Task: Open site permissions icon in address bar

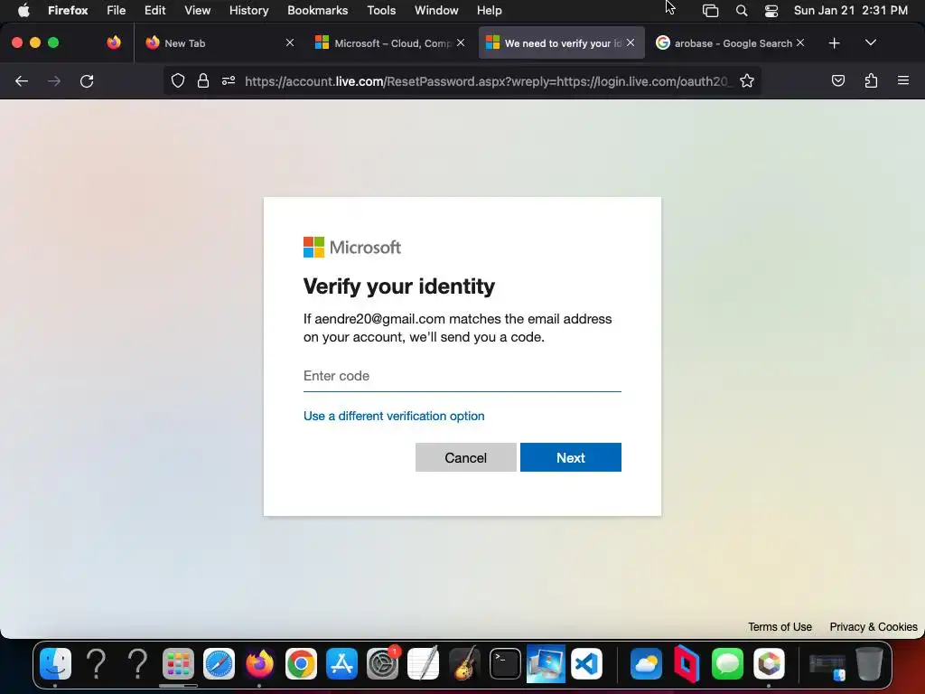Action: tap(229, 80)
